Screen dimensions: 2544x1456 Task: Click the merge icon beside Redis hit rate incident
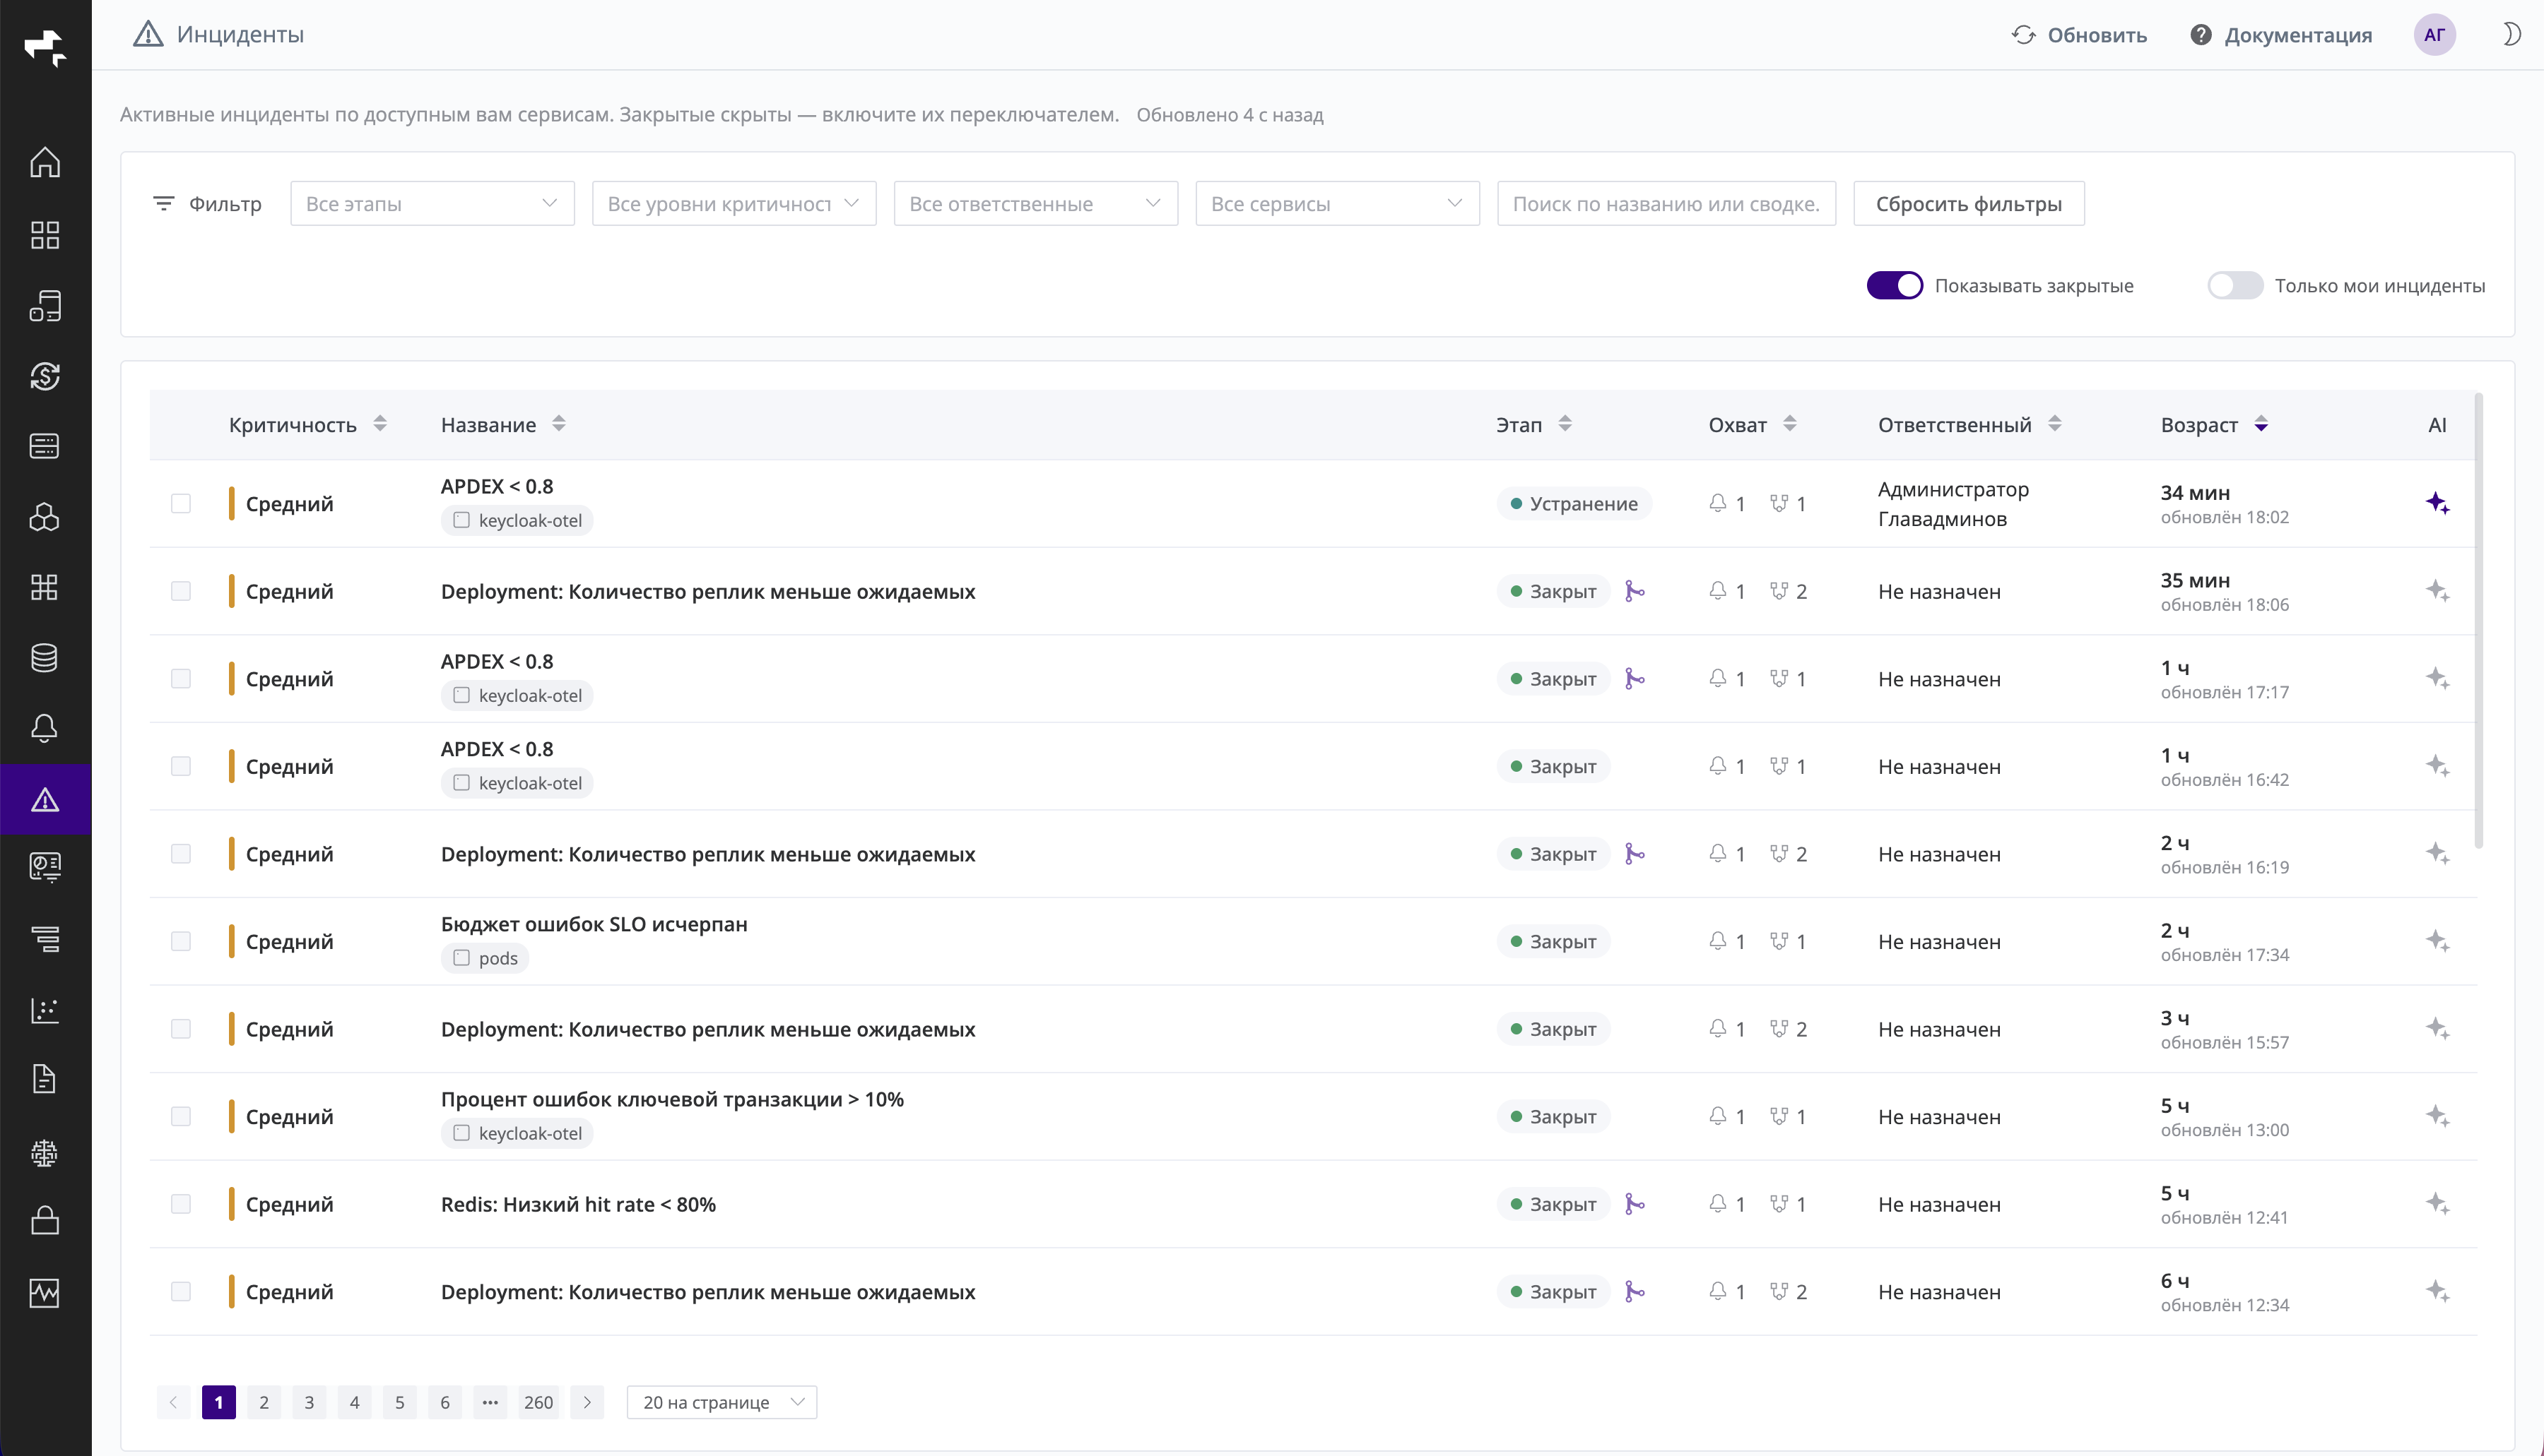click(1635, 1204)
